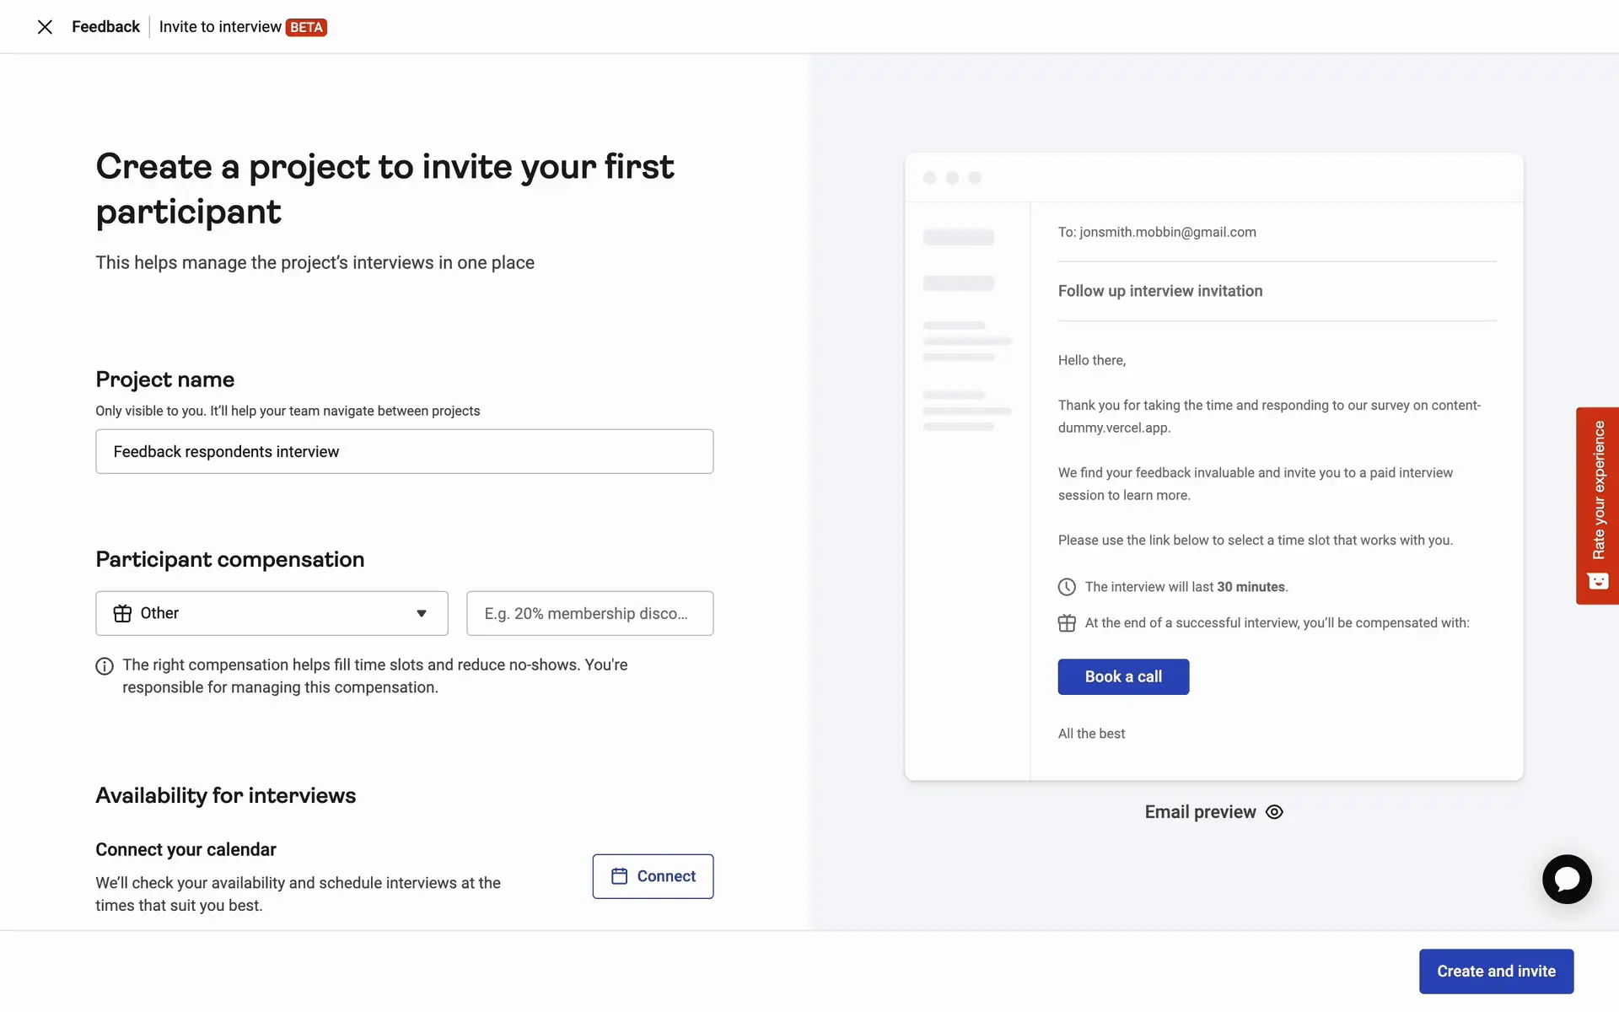The width and height of the screenshot is (1619, 1012).
Task: Click the compensation description input field
Action: point(590,614)
